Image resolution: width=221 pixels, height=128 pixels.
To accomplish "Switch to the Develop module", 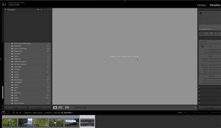I will [215, 5].
